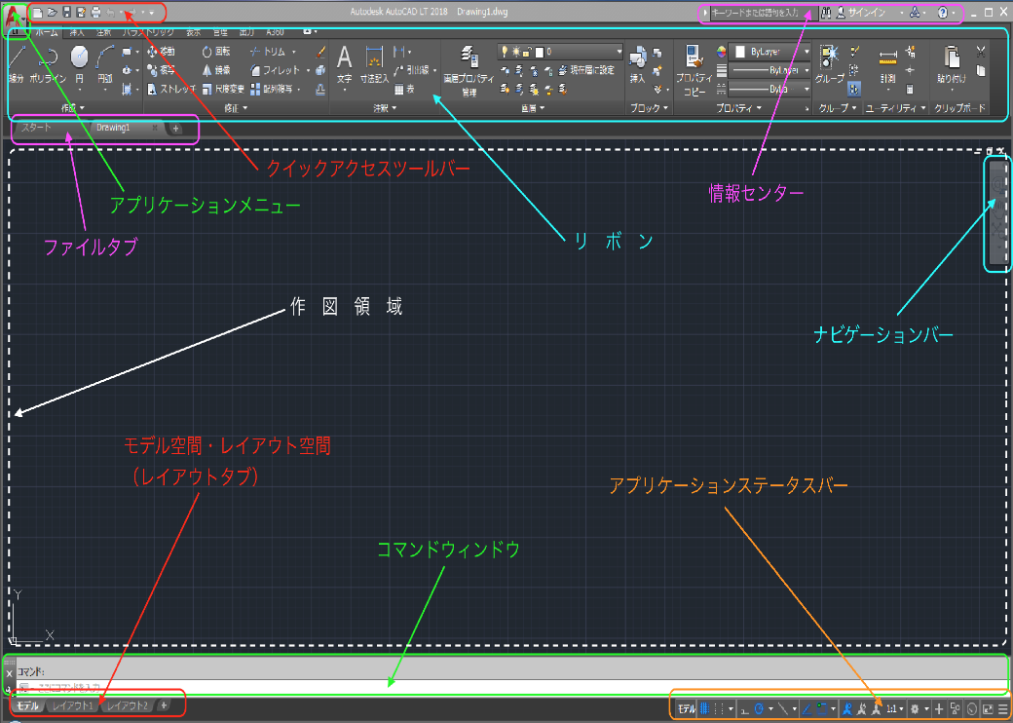Screen dimensions: 1013x723
Task: Toggle isolate objects icon in status bar
Action: pos(955,708)
